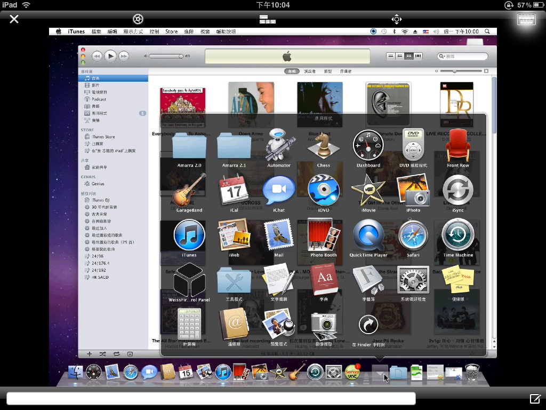Show the iTunes artwork viewer pane
This screenshot has width=546, height=410.
pyautogui.click(x=130, y=354)
